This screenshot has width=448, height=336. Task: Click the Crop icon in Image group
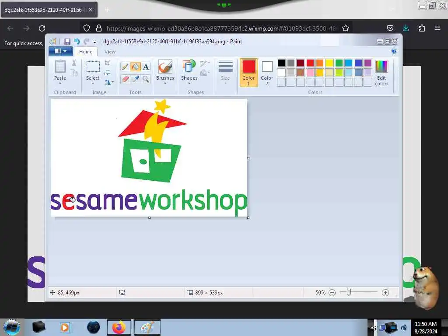(x=108, y=63)
